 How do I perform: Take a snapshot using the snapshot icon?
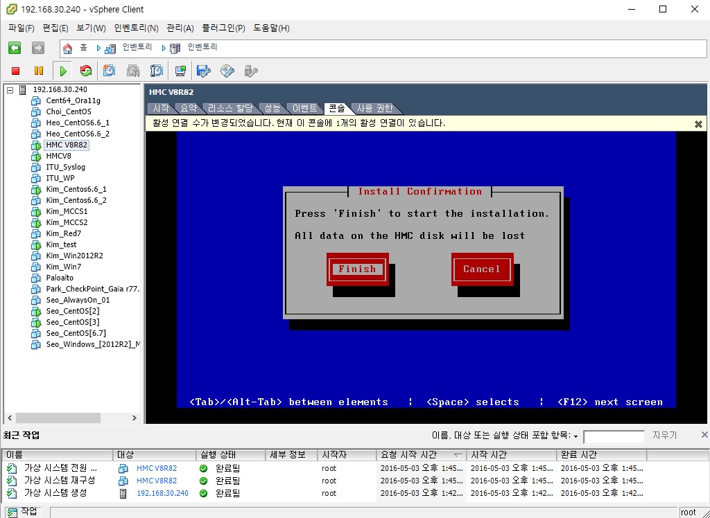[x=110, y=71]
